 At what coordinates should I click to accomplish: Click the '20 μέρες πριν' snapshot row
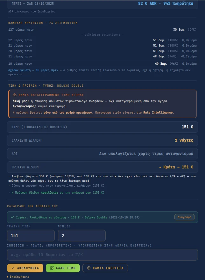[102, 51]
